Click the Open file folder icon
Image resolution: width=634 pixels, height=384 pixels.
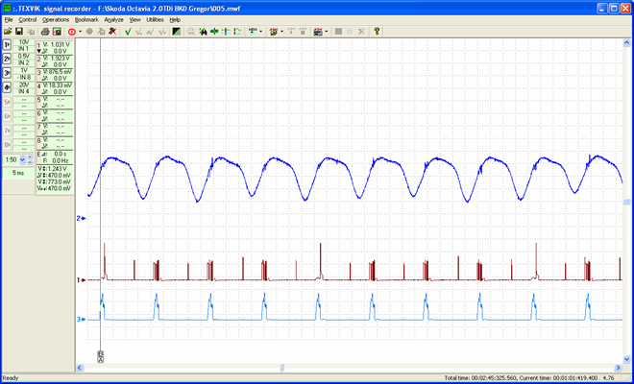tap(8, 32)
